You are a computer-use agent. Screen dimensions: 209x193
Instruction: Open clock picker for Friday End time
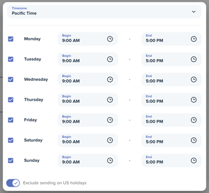(x=194, y=120)
